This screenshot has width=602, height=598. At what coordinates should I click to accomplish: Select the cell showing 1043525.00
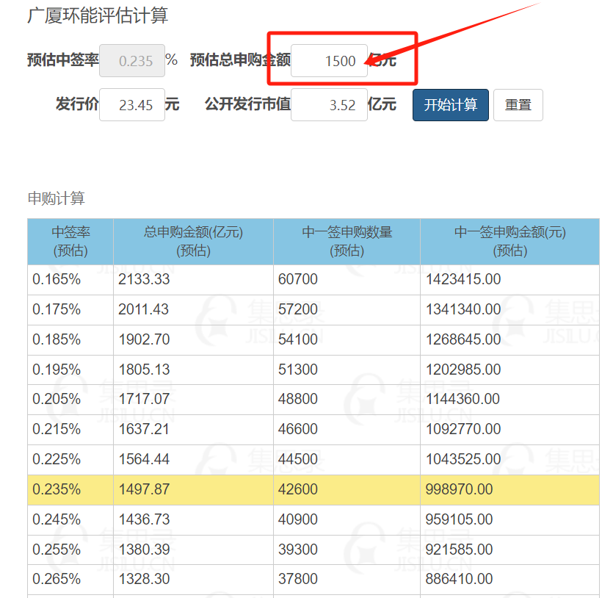coord(509,460)
